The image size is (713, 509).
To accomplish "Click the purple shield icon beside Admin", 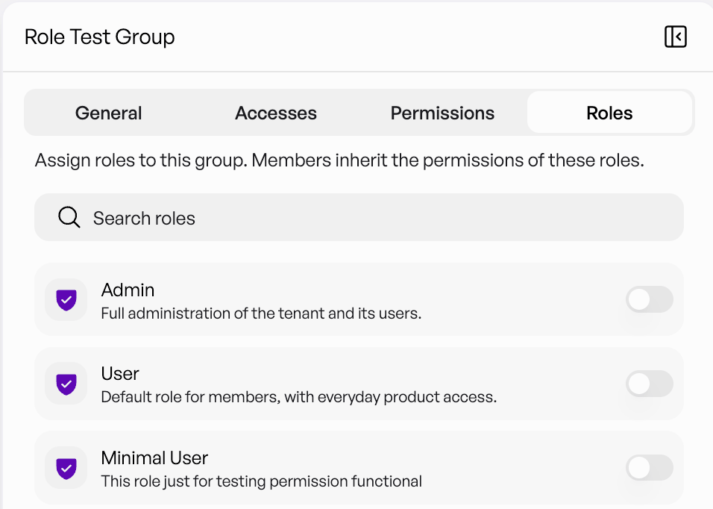I will coord(66,300).
